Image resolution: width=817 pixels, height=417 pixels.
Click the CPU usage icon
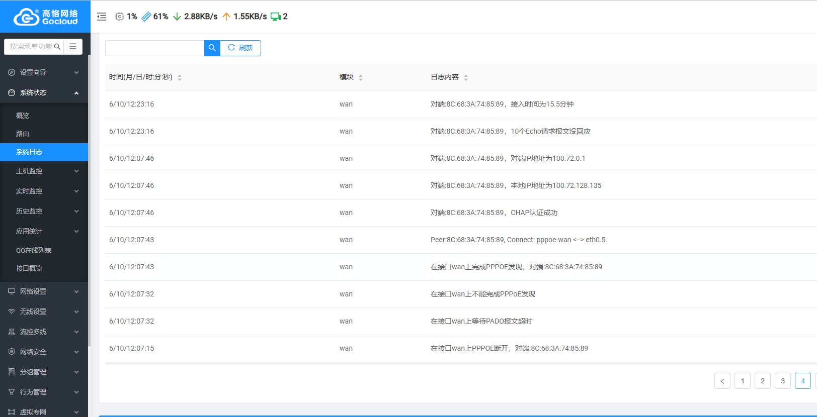(120, 17)
